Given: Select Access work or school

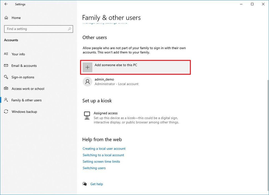Looking at the screenshot, I should [28, 89].
